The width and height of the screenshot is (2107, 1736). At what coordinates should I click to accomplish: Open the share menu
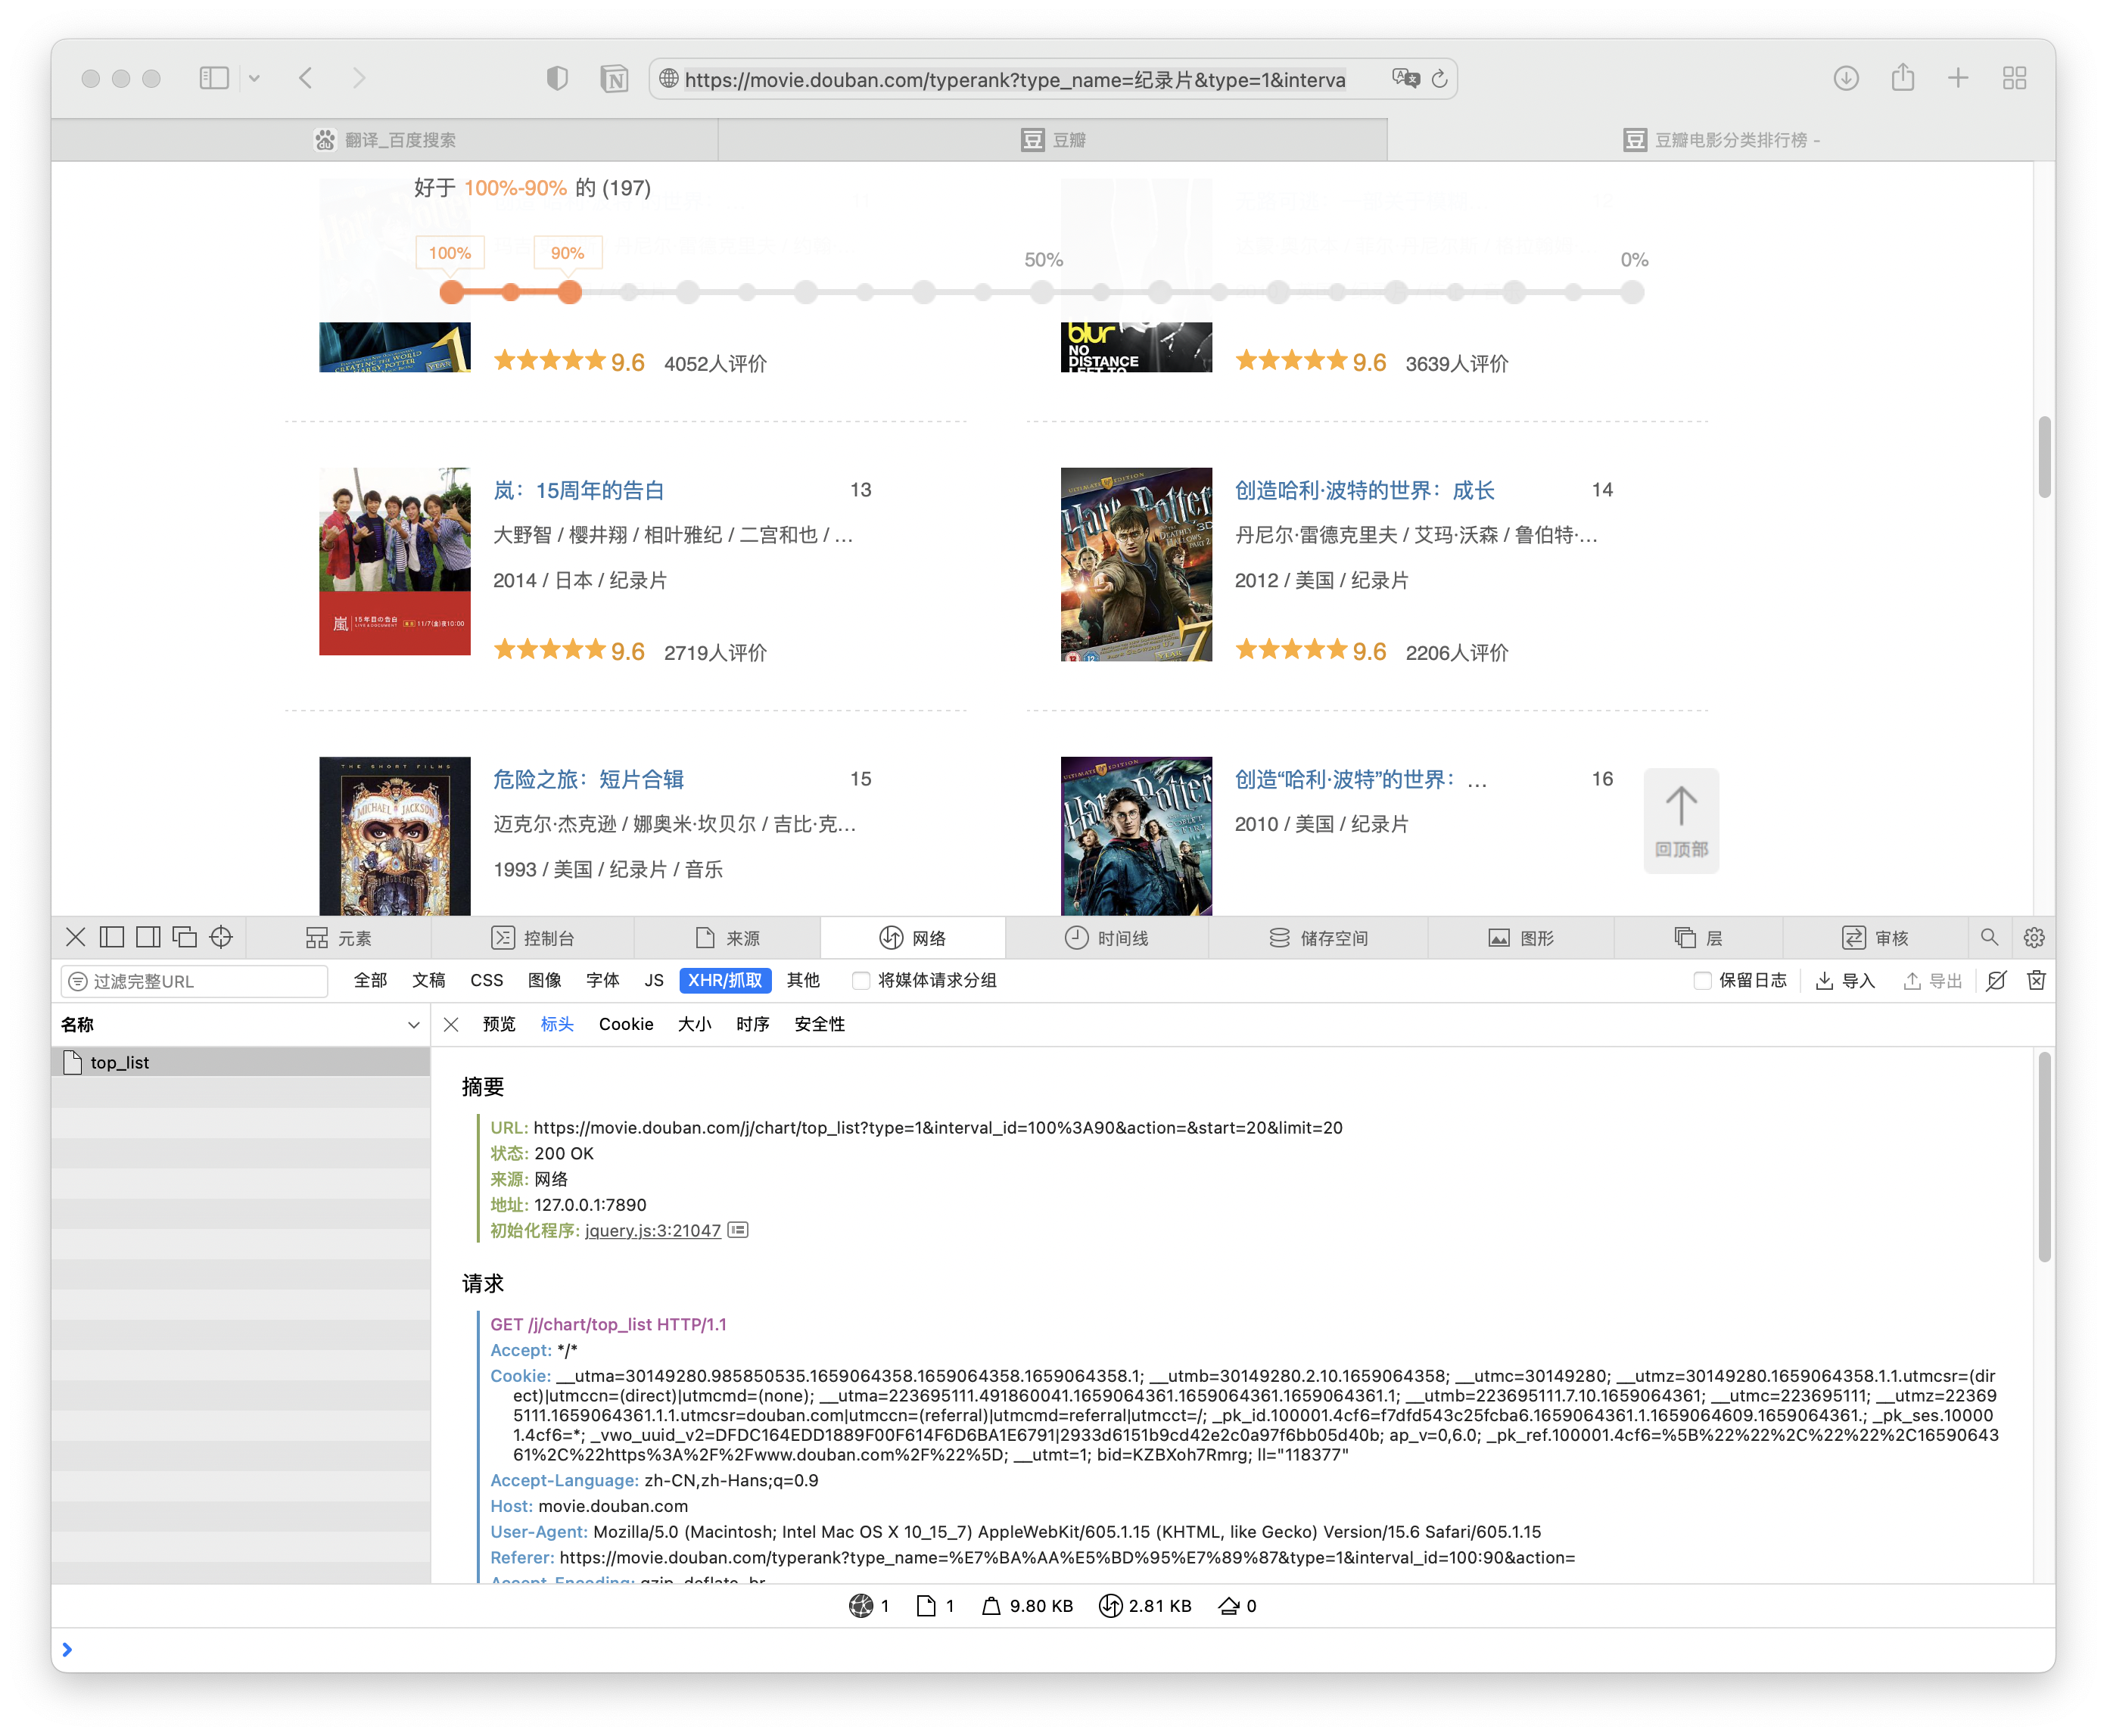(x=1902, y=77)
